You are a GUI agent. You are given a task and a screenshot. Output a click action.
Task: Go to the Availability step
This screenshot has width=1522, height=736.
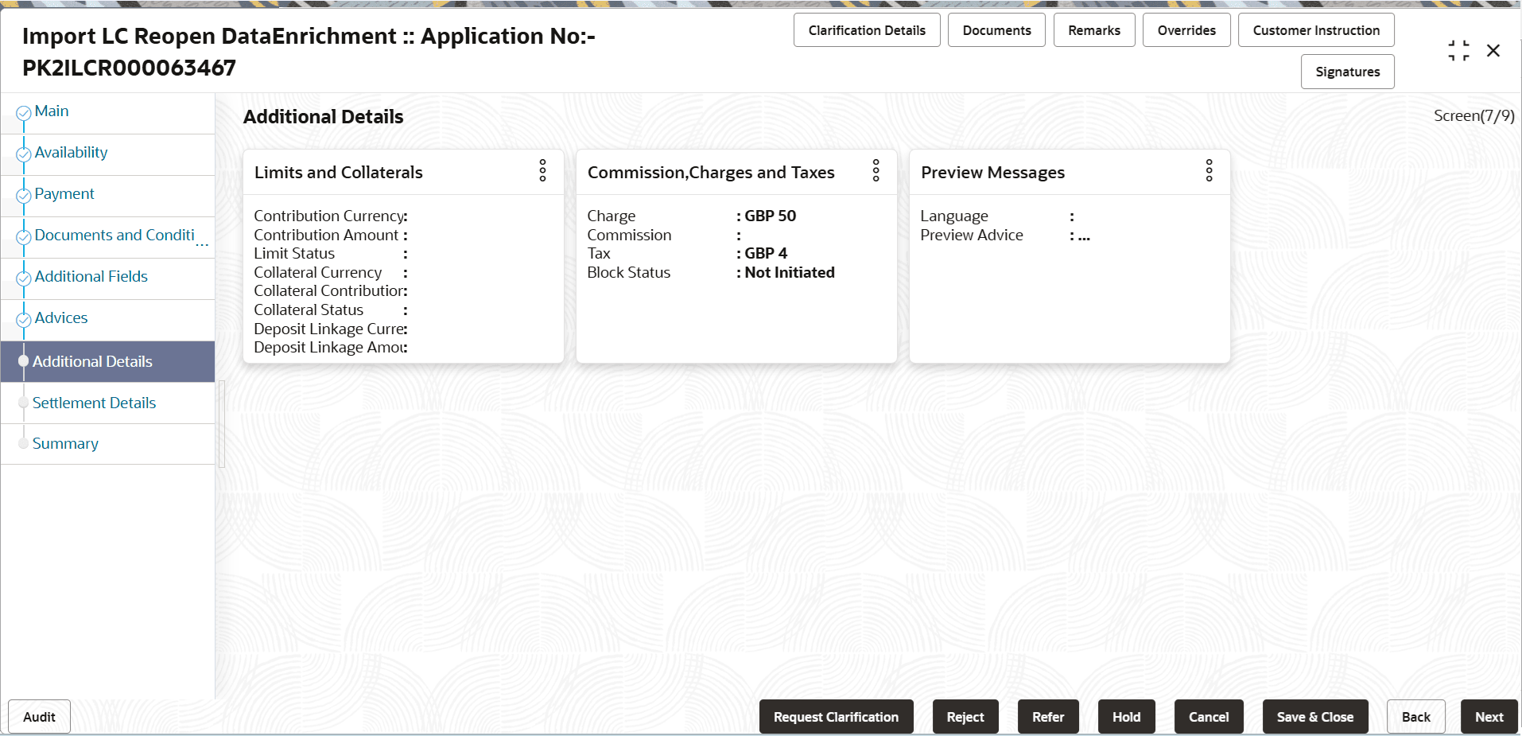(x=71, y=153)
